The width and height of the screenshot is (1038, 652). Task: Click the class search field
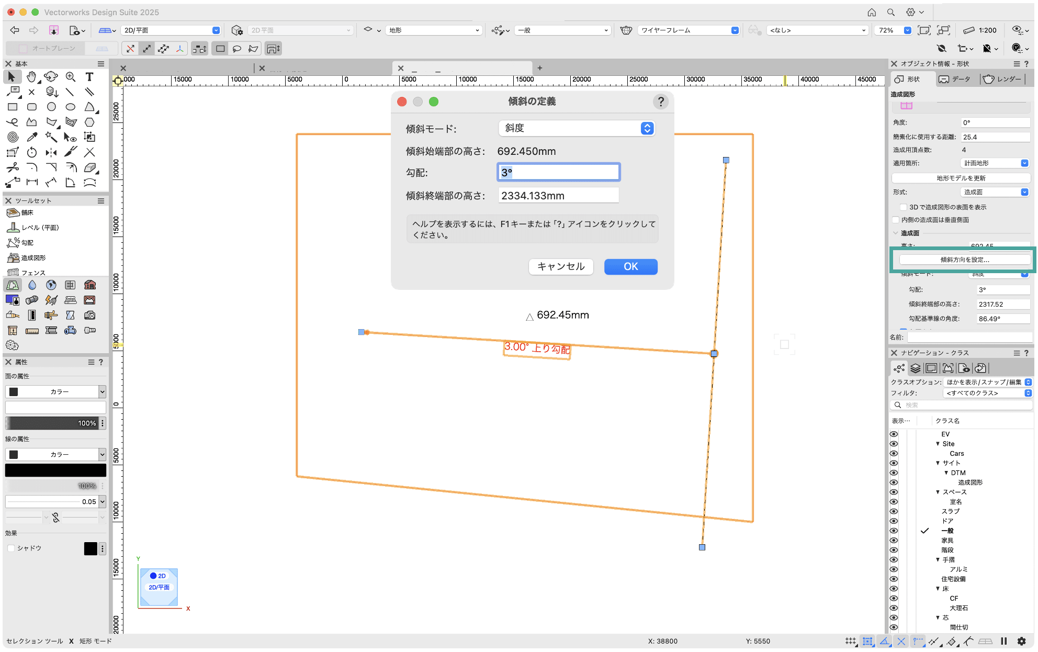pyautogui.click(x=961, y=405)
